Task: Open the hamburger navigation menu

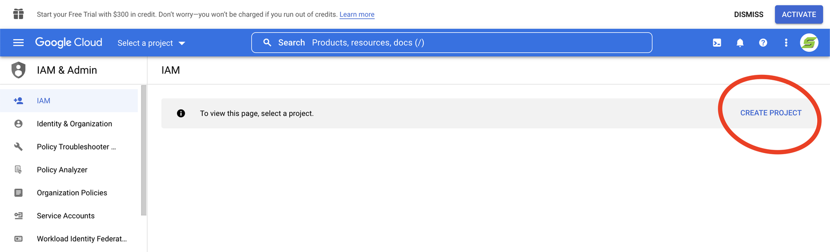Action: 19,43
